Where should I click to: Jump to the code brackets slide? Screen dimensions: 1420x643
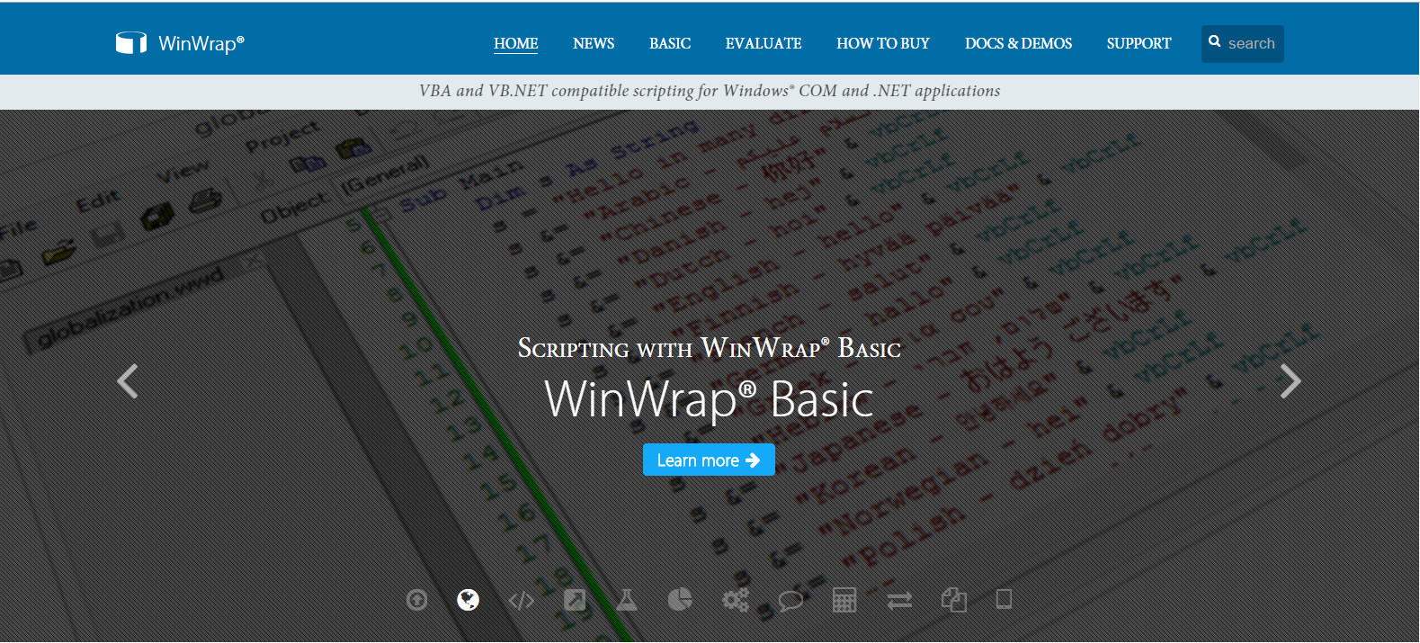(x=522, y=600)
